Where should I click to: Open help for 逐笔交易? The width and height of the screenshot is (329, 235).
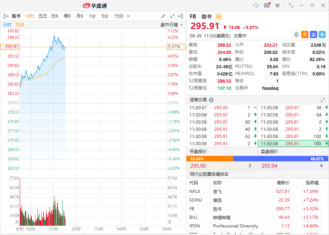[211, 100]
